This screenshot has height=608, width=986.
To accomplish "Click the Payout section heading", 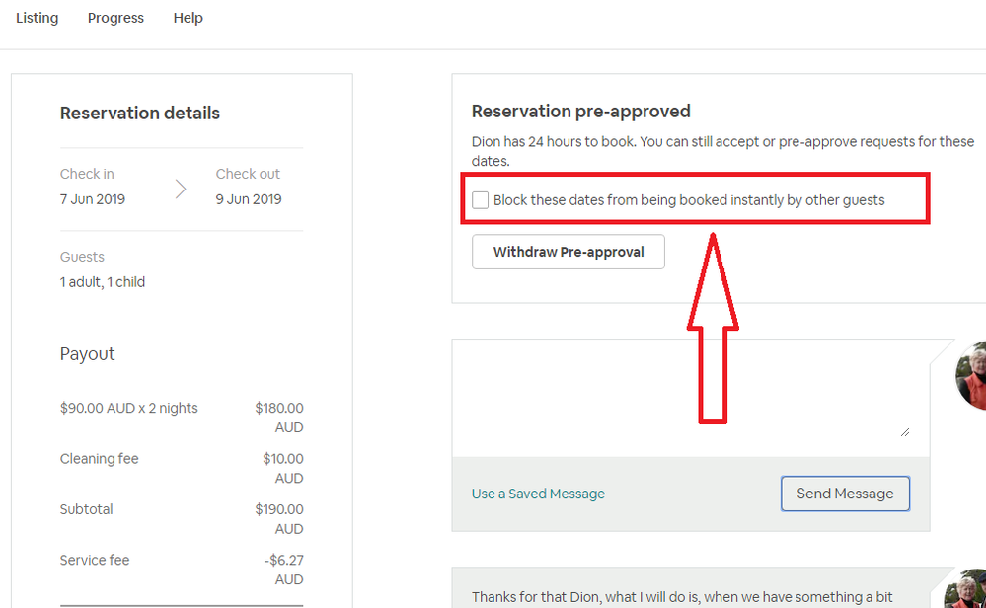I will (88, 354).
